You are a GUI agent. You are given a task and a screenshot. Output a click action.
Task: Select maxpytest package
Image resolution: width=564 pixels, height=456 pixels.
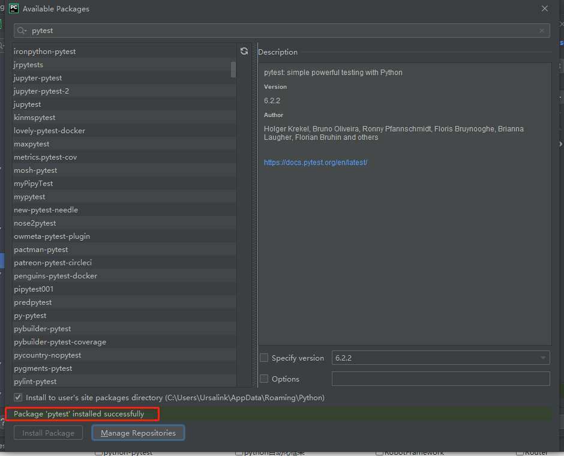point(124,144)
